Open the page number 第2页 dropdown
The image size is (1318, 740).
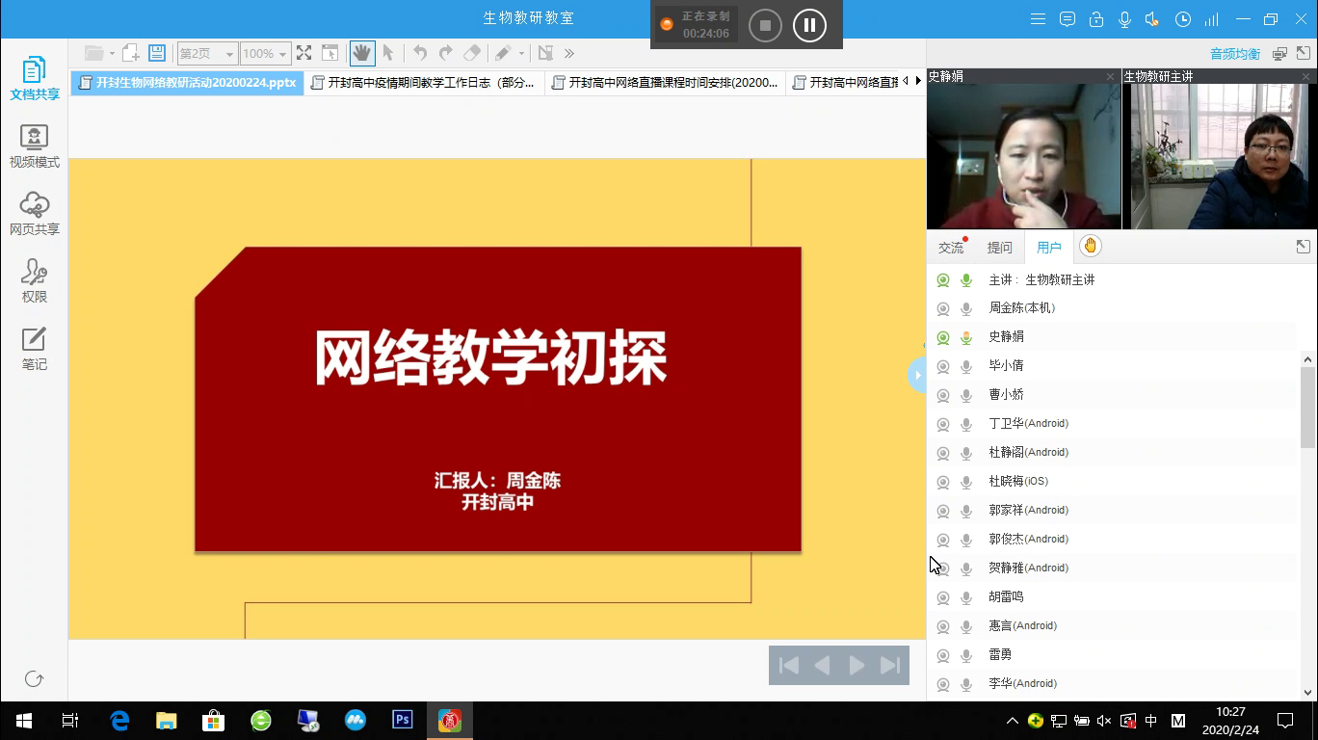[229, 54]
